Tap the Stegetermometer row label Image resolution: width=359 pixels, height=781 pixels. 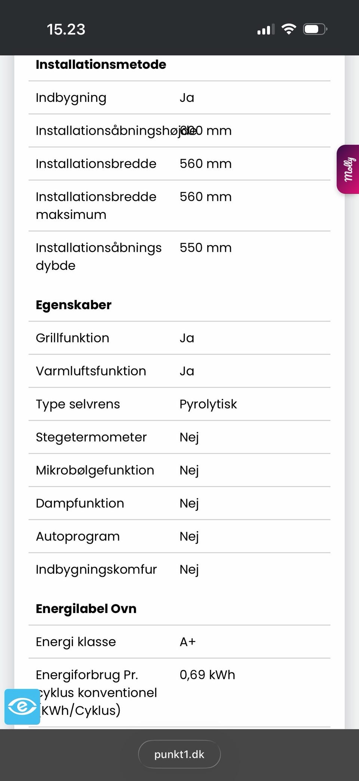click(x=91, y=437)
